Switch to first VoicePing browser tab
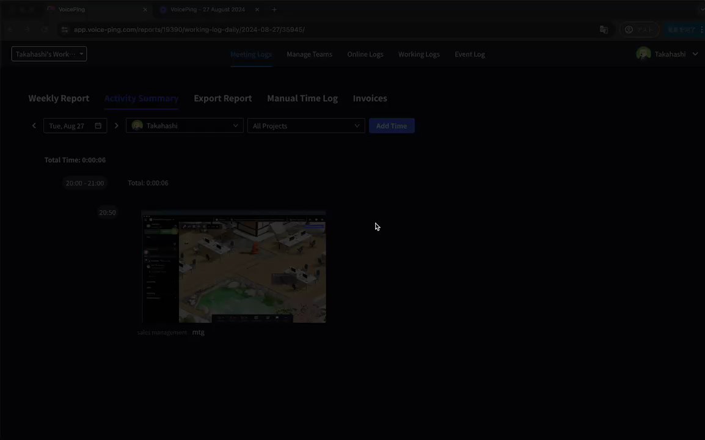 pos(95,9)
